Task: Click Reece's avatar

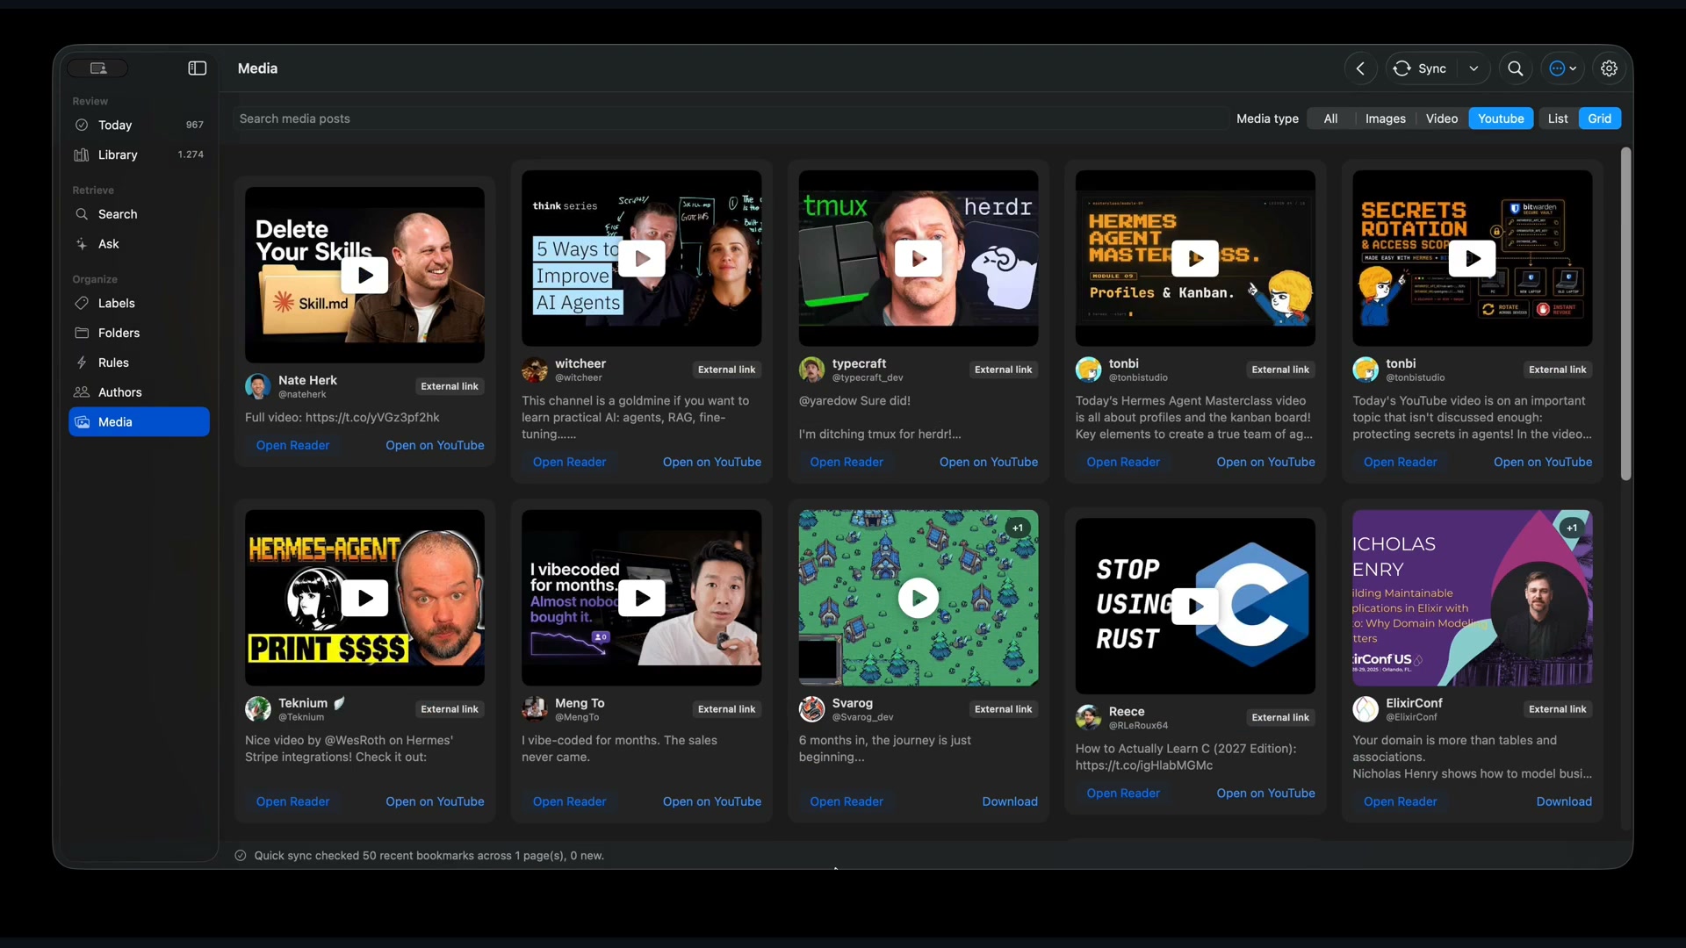Action: point(1089,718)
